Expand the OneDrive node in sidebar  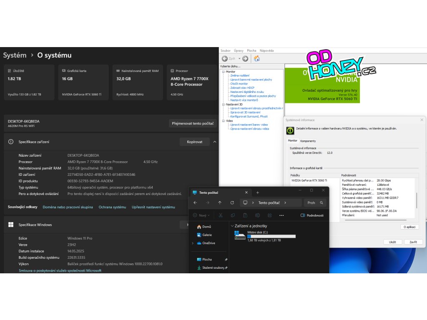point(193,243)
